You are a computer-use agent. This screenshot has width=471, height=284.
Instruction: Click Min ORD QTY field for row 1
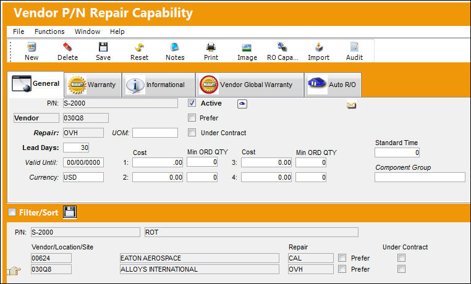202,162
